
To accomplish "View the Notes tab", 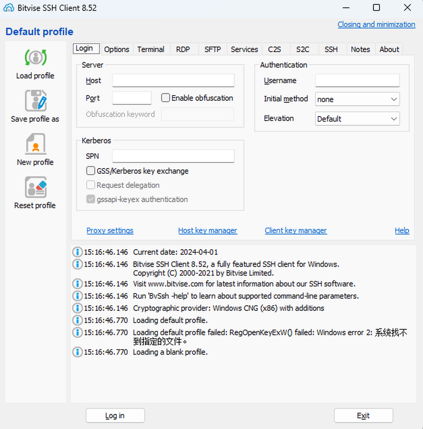I will click(x=360, y=49).
